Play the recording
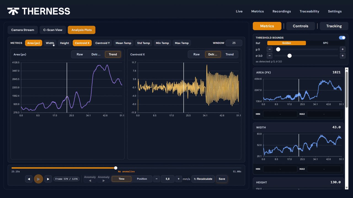Image resolution: width=353 pixels, height=198 pixels. tap(38, 179)
